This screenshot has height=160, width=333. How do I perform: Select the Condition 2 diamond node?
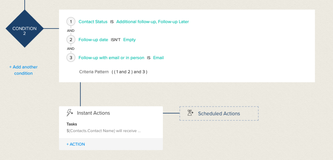point(24,28)
